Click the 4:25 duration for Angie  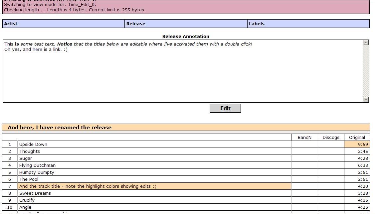pyautogui.click(x=363, y=207)
